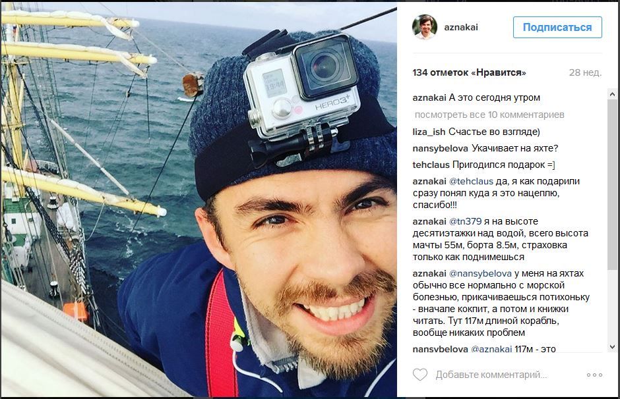Click the @aznakai mention in last comment
The height and width of the screenshot is (399, 620).
click(491, 349)
